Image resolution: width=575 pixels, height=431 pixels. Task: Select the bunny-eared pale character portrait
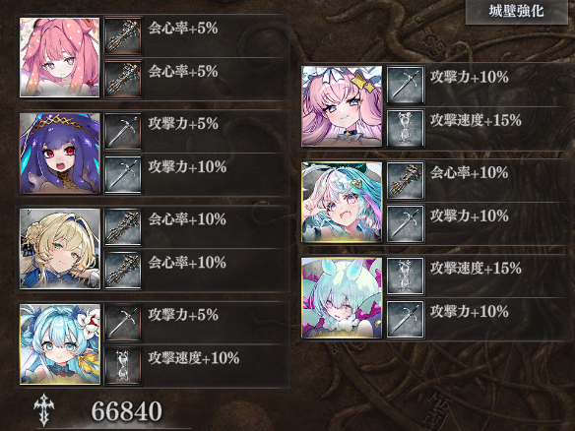342,297
